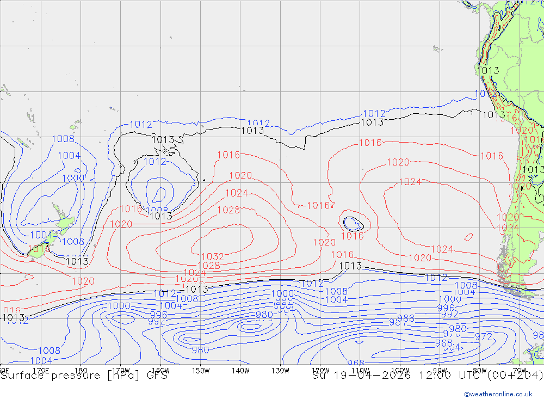Click the blue 972 isobar label
Image resolution: width=544 pixels, height=399 pixels.
coord(484,336)
